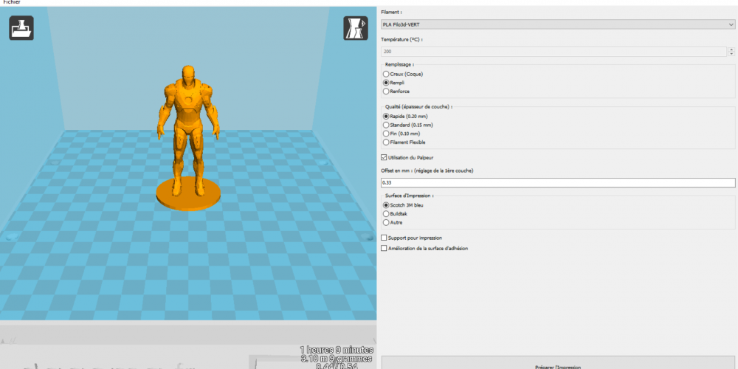Enable Support pour impression checkbox

coord(411,238)
